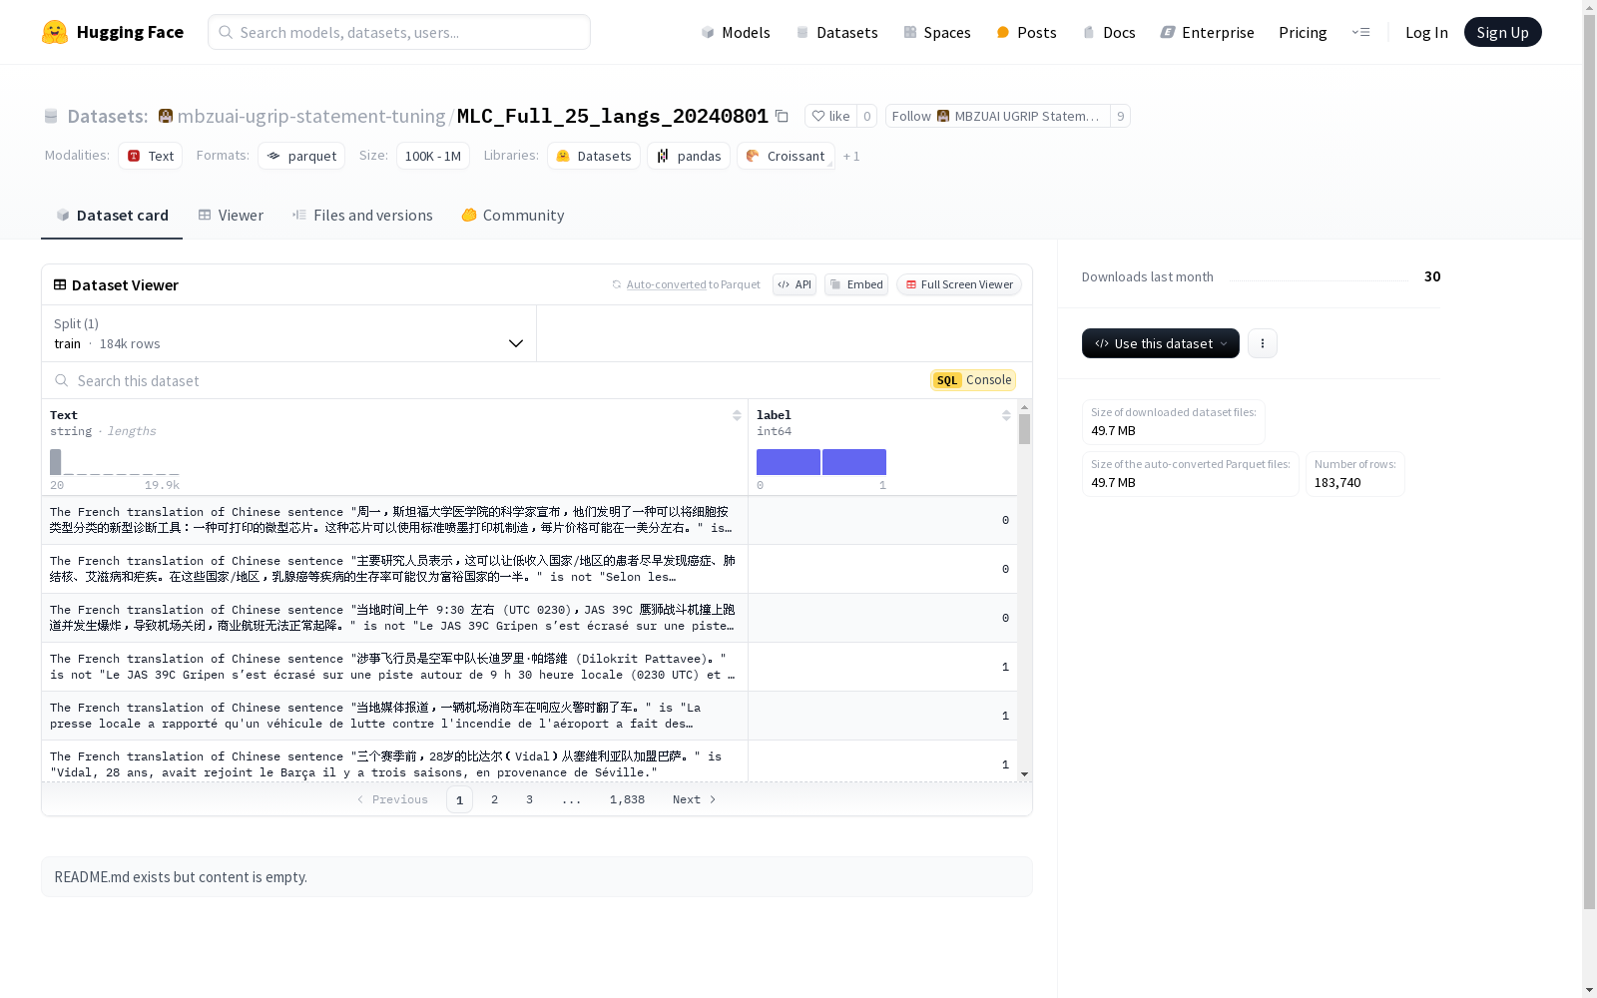Image resolution: width=1597 pixels, height=998 pixels.
Task: Click the Text modality tag
Action: click(151, 156)
